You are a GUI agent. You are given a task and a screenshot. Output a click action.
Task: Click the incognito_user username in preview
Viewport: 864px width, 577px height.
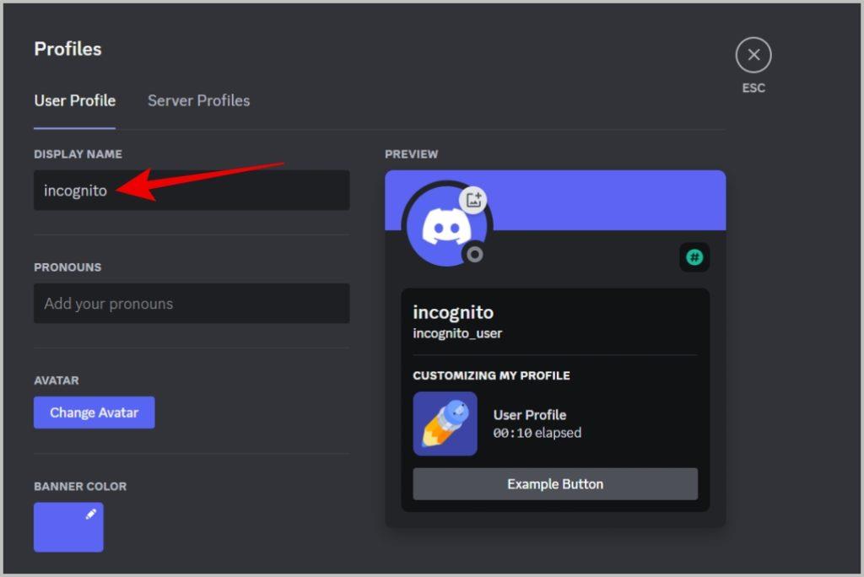(457, 333)
